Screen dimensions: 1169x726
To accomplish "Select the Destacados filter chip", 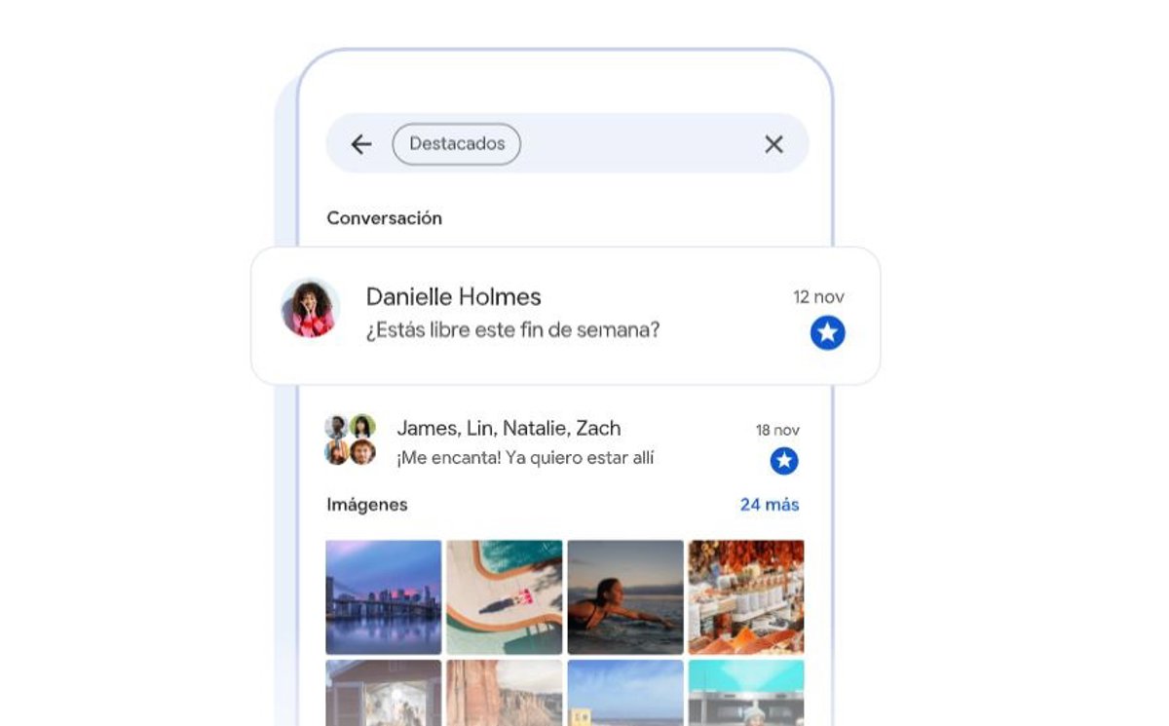I will 456,144.
